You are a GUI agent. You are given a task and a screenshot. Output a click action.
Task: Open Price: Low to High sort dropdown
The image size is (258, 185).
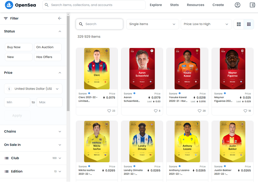tap(206, 24)
